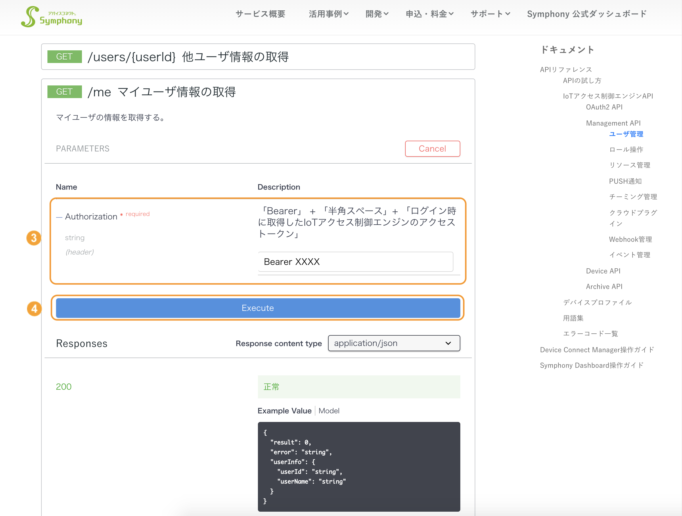Open Device API sidebar link
This screenshot has height=516, width=682.
point(603,271)
